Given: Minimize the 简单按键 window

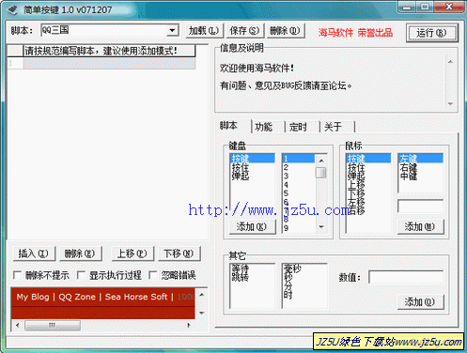Looking at the screenshot, I should click(407, 7).
